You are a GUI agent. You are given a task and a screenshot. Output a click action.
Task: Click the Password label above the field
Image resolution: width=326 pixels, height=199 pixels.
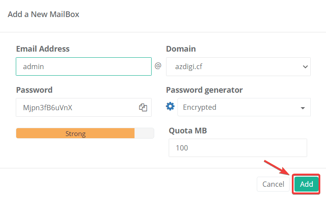tap(34, 90)
